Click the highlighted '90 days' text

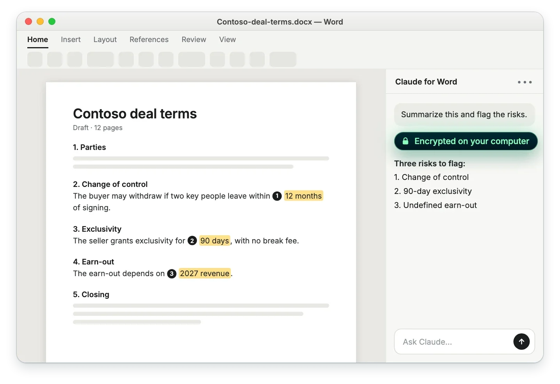(214, 241)
